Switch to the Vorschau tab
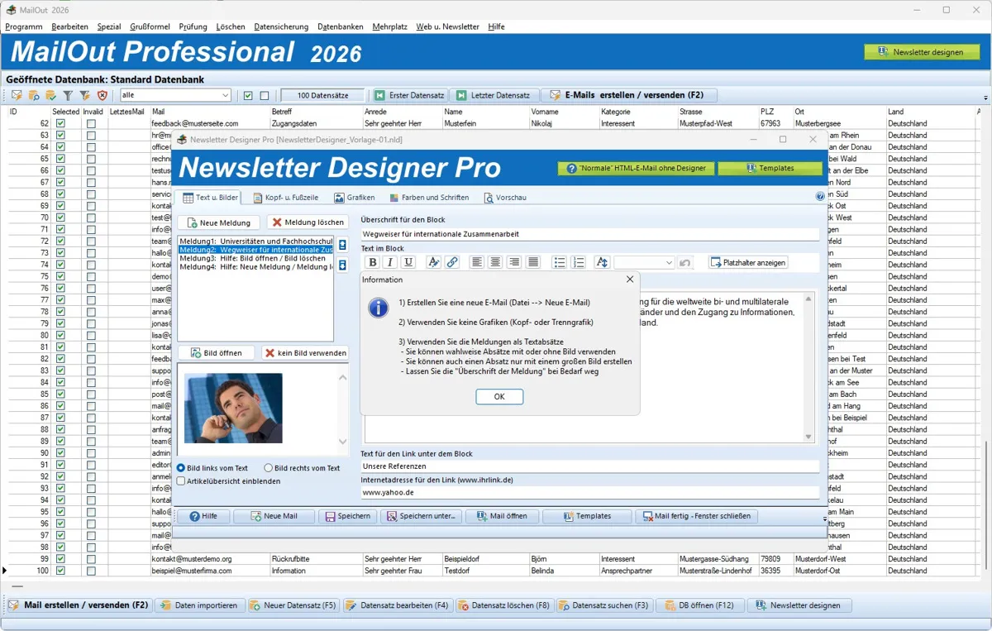Viewport: 992px width, 631px height. coord(505,198)
